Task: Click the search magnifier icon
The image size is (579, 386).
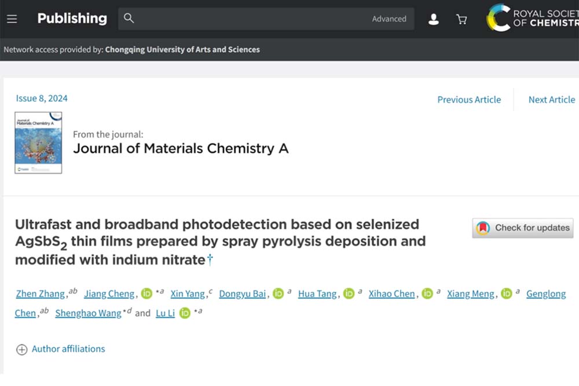Action: [129, 19]
